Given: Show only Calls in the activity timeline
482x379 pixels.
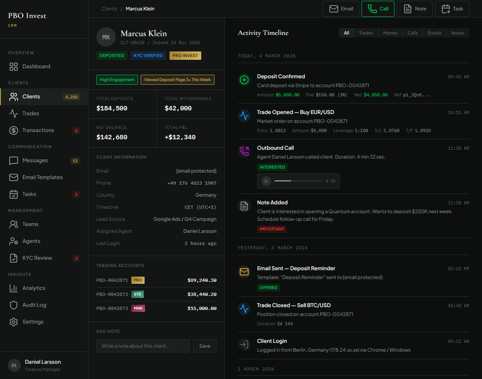Looking at the screenshot, I should pyautogui.click(x=413, y=33).
